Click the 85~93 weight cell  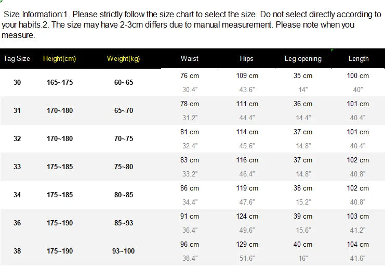pyautogui.click(x=124, y=223)
